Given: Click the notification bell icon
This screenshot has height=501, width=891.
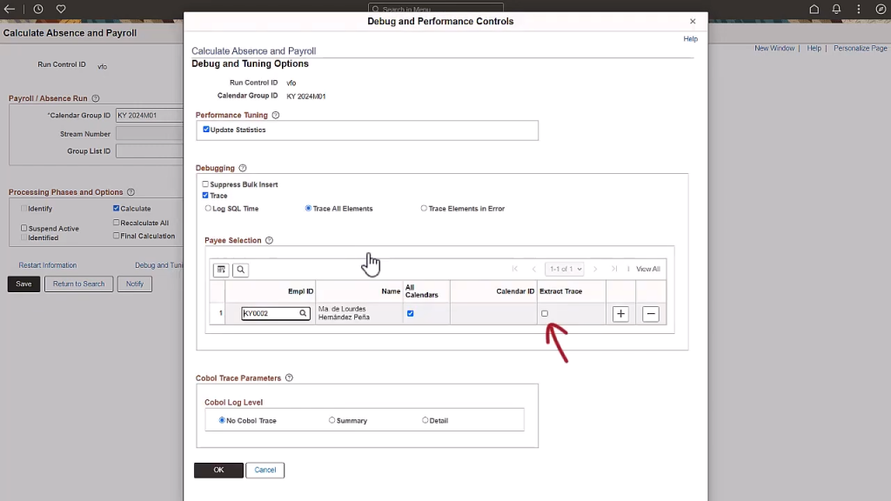Looking at the screenshot, I should 837,9.
